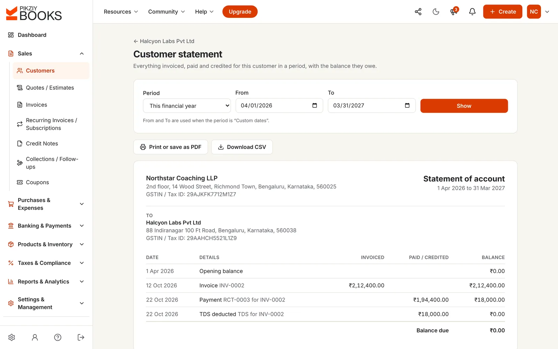This screenshot has width=558, height=349.
Task: Open Quotes / Estimates
Action: (51, 88)
